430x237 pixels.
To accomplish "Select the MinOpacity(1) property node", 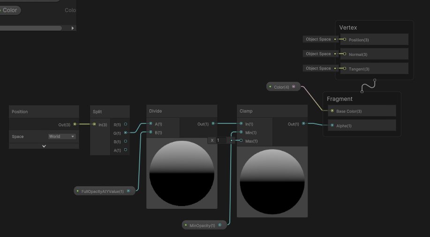I will (204, 225).
